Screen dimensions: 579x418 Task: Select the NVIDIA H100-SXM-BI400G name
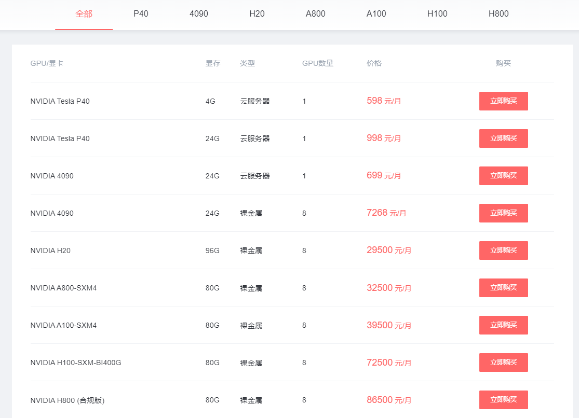click(76, 363)
